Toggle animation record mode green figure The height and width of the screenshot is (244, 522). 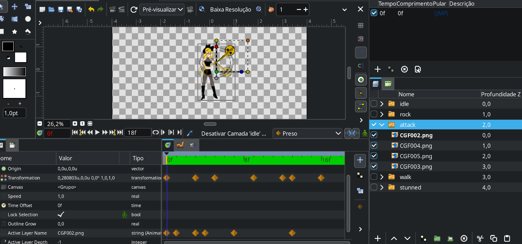tap(365, 133)
